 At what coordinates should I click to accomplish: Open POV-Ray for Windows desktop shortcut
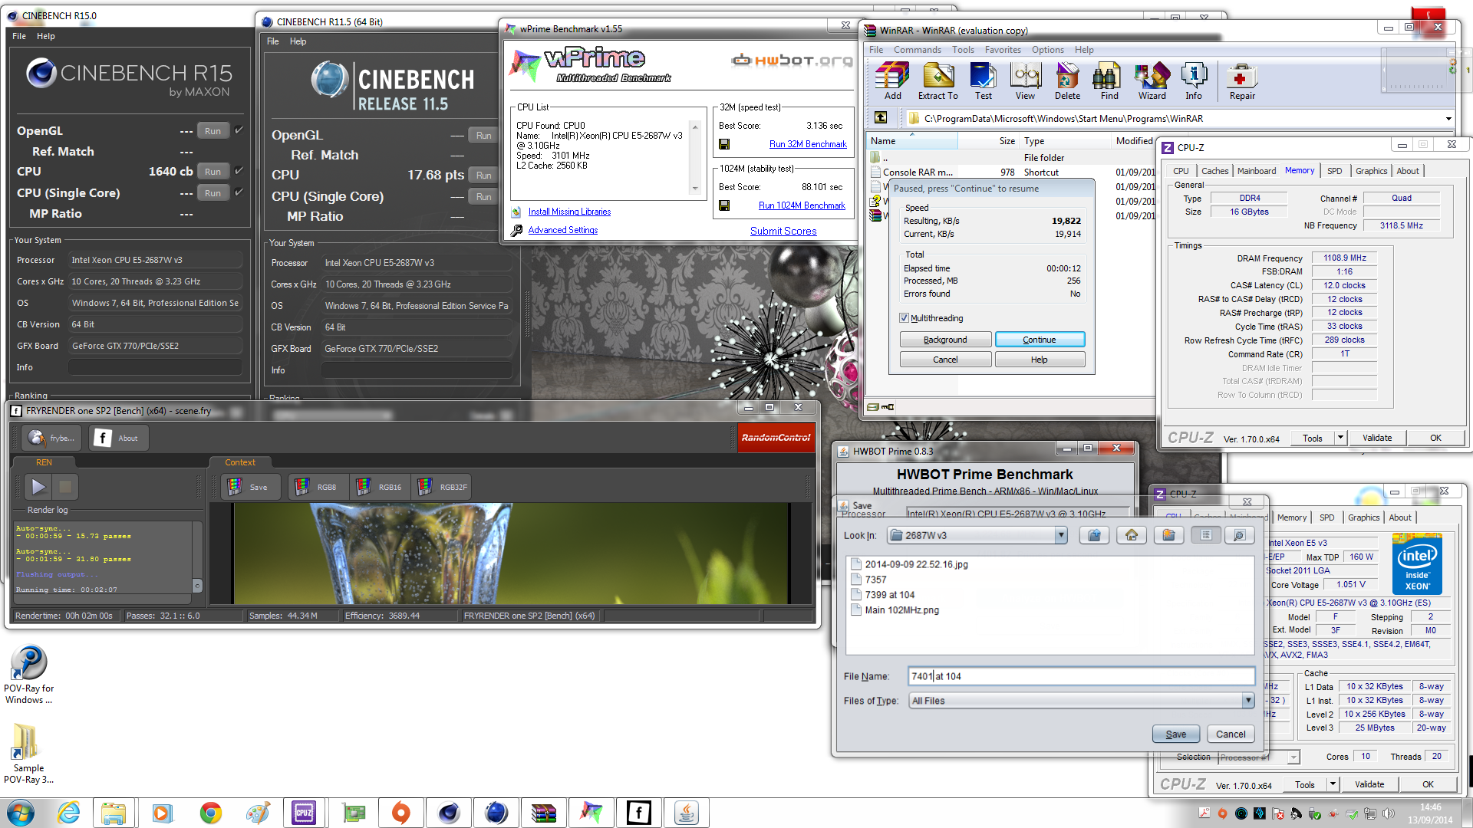point(29,675)
